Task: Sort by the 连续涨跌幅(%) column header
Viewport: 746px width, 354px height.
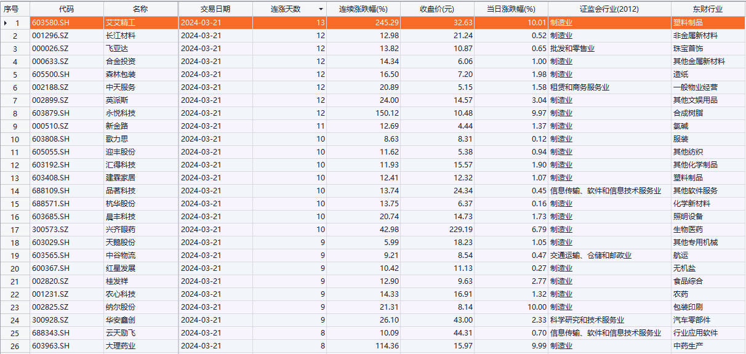Action: [x=363, y=9]
